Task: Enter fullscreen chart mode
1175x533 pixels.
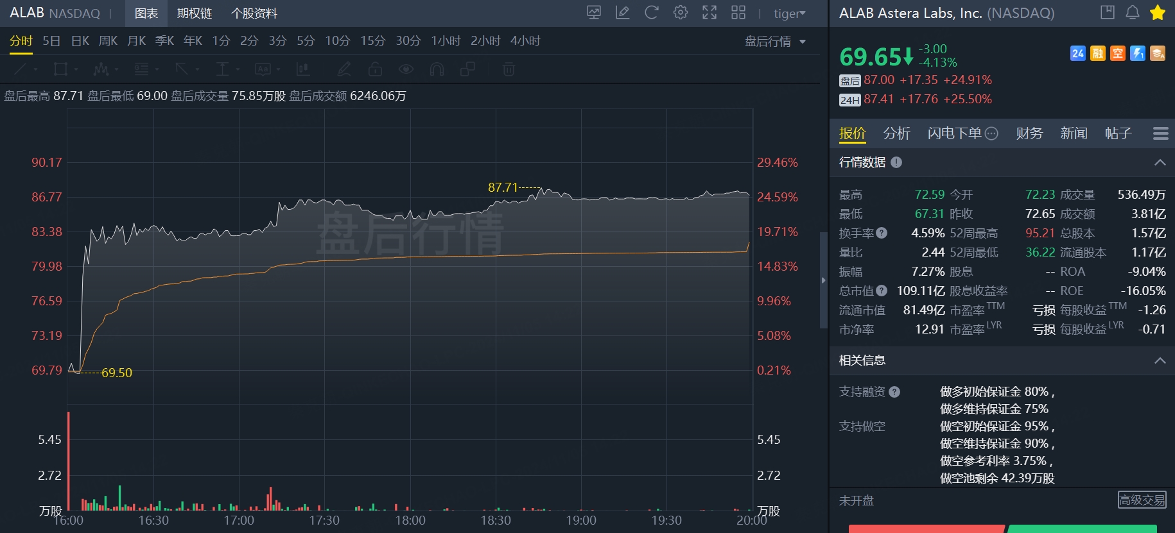Action: (709, 13)
